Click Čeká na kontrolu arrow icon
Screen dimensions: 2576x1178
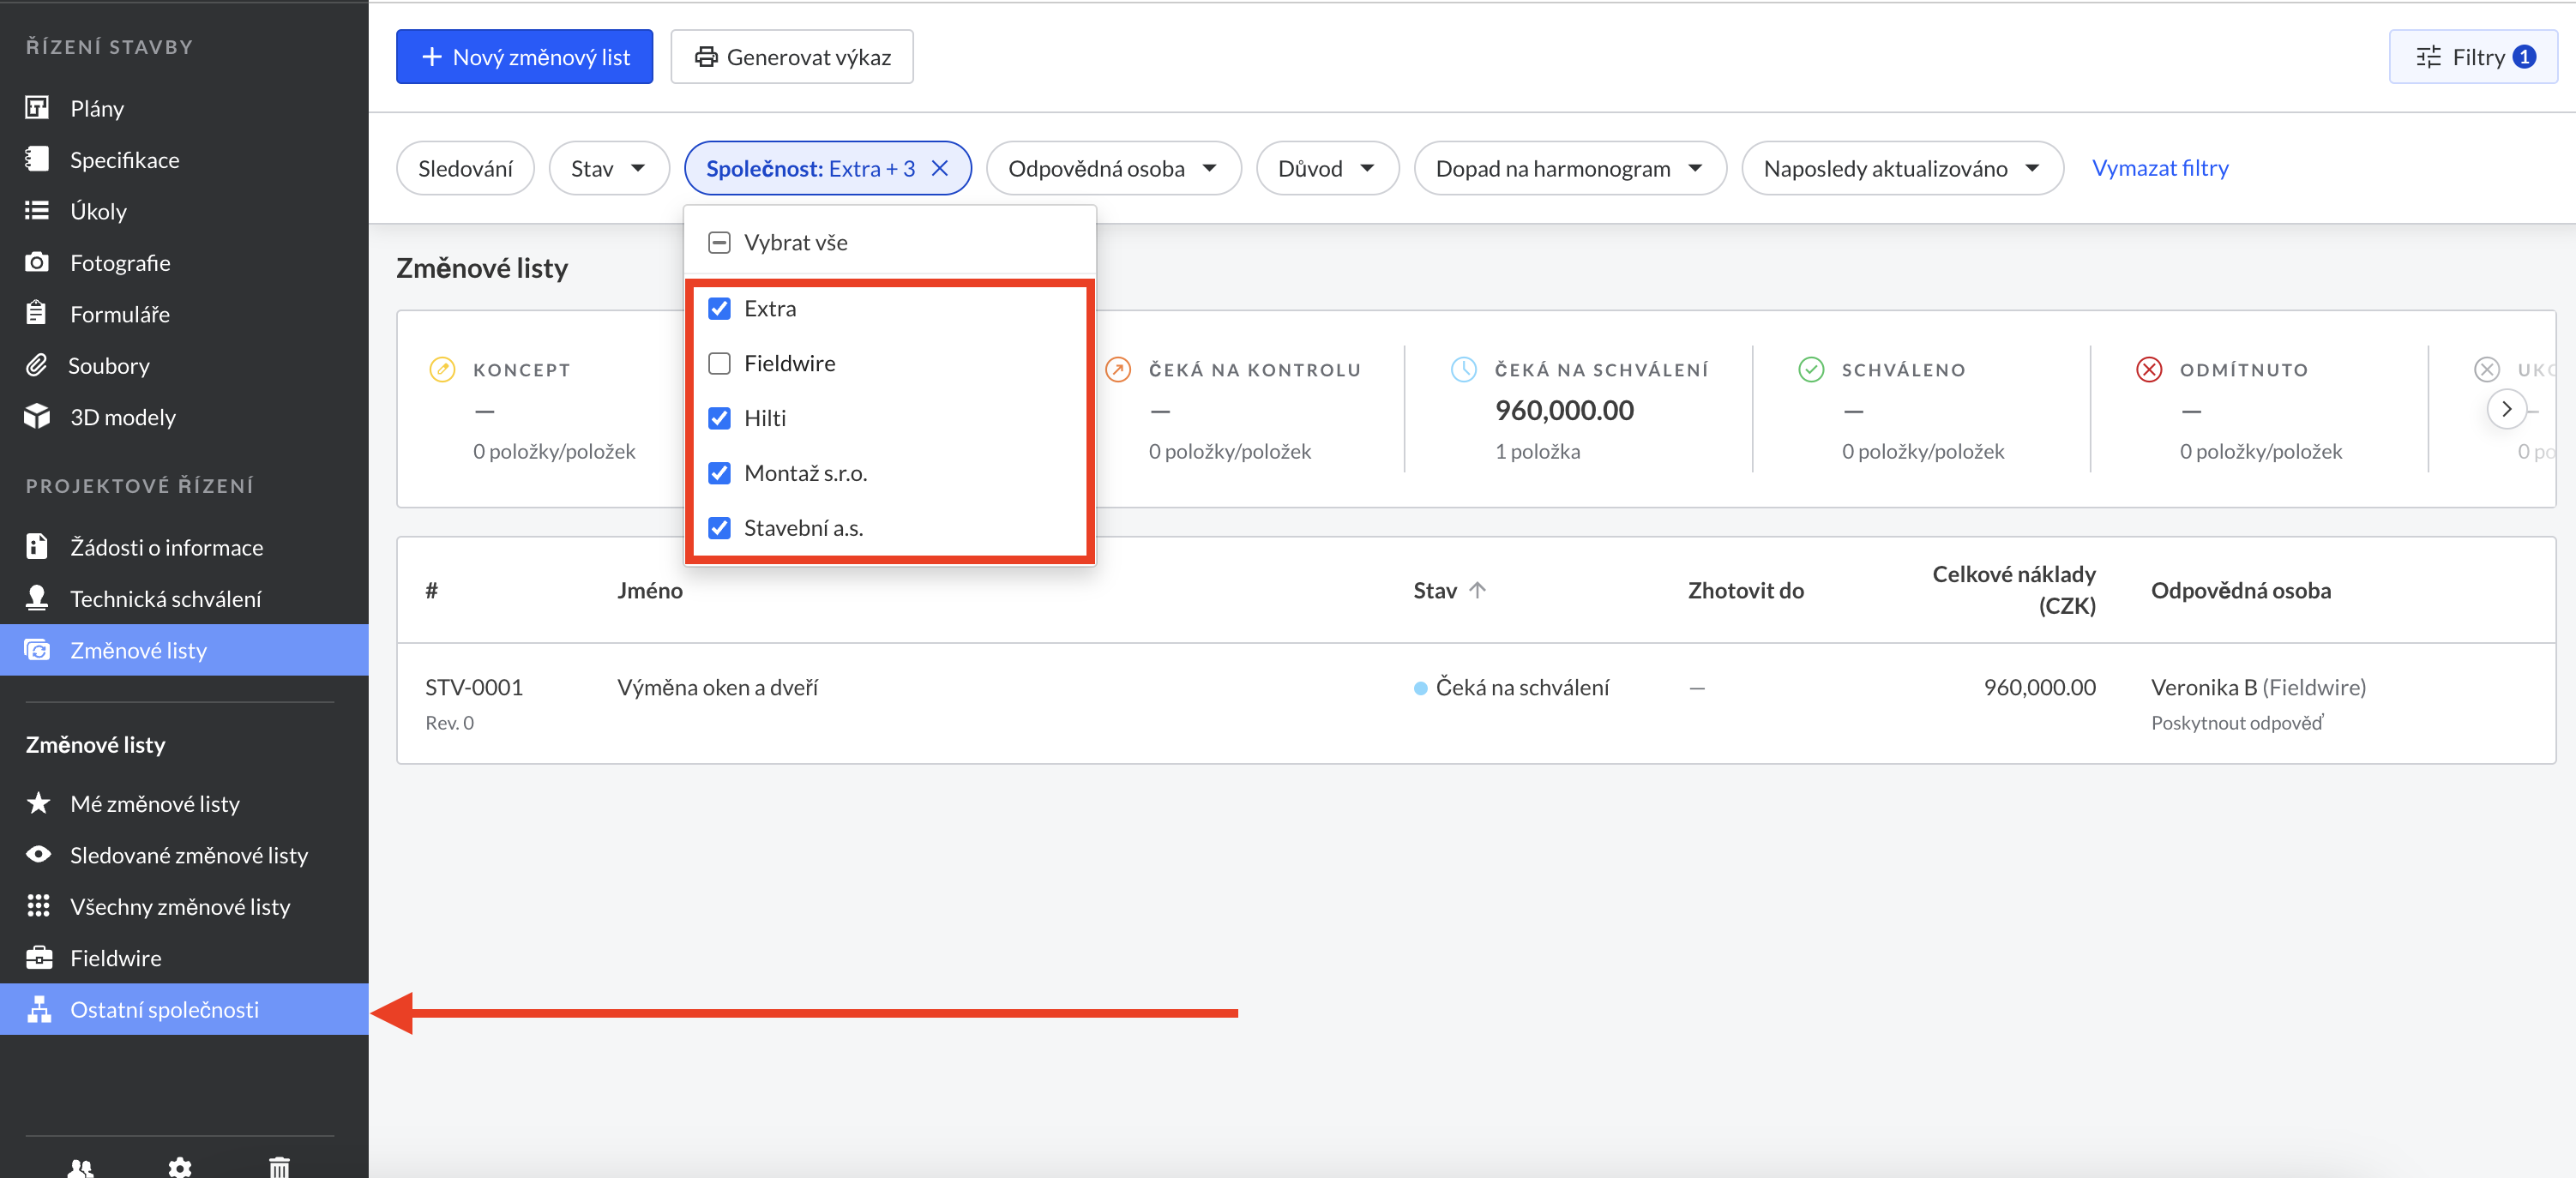click(x=1117, y=369)
